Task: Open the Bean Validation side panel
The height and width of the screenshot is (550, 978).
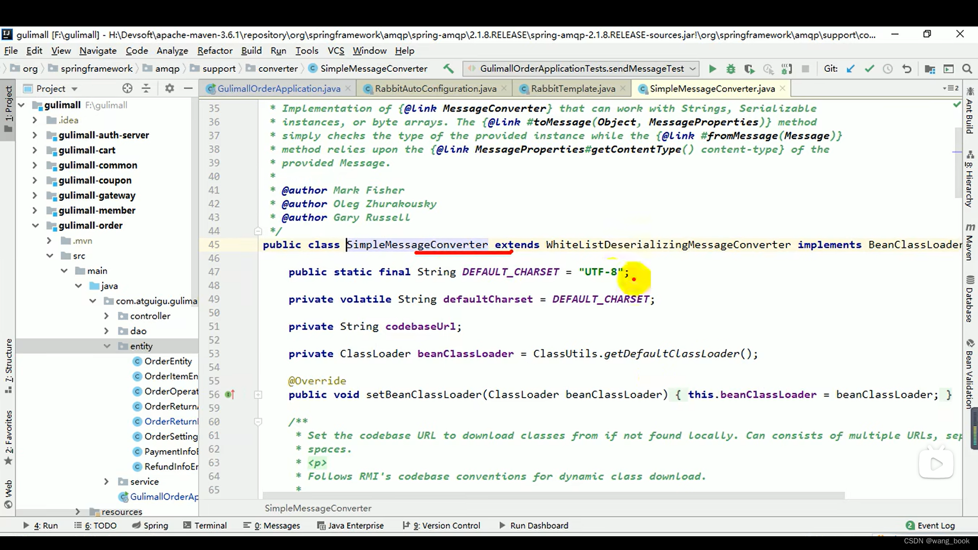Action: [x=969, y=374]
